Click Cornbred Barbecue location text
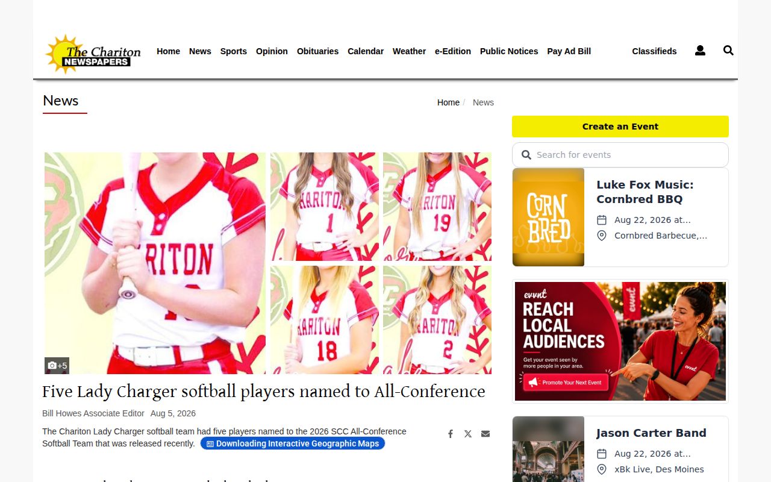This screenshot has height=482, width=771. pyautogui.click(x=661, y=236)
